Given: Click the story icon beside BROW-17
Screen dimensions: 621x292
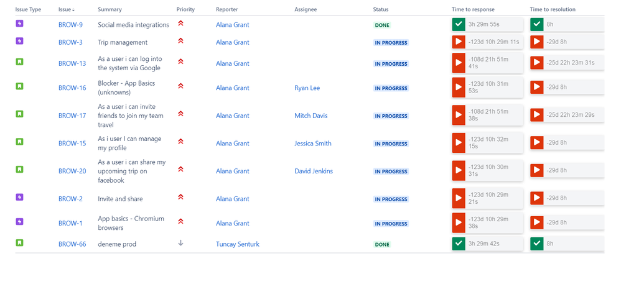Looking at the screenshot, I should click(19, 114).
